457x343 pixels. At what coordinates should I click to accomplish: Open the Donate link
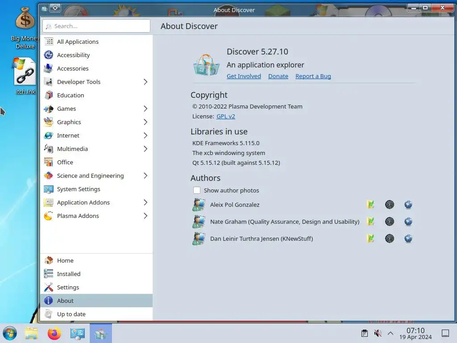[x=278, y=76]
